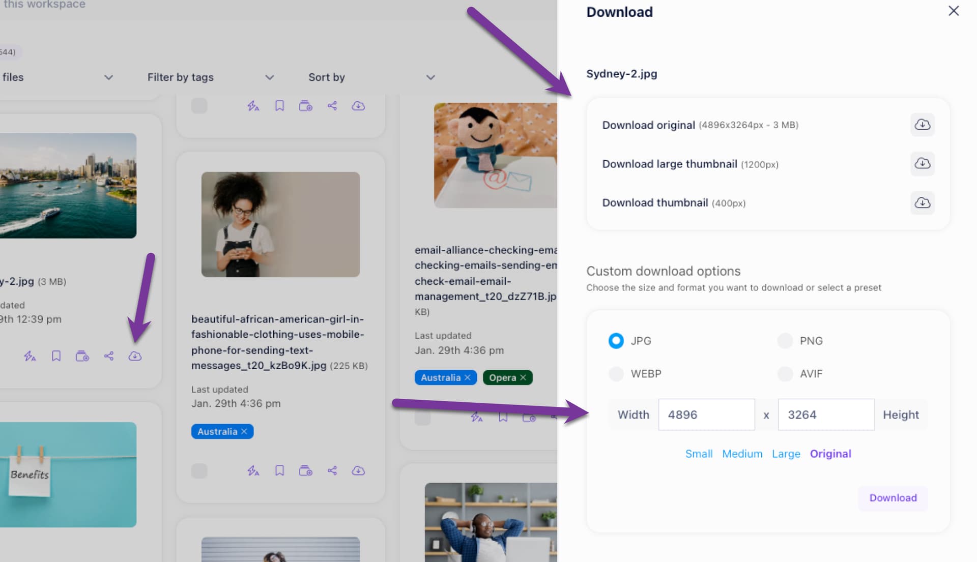Click the Opera tag label
This screenshot has width=977, height=562.
502,377
